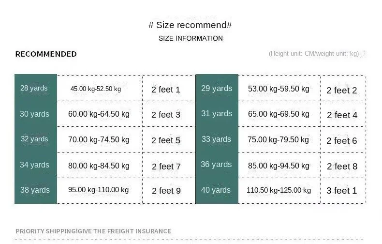Click the 'SIZE INFORMATION' subtitle
Viewport: 382px width, 244px height.
pyautogui.click(x=191, y=38)
